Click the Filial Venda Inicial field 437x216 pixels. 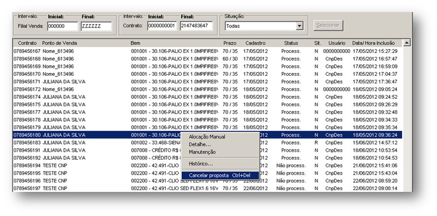tap(63, 26)
